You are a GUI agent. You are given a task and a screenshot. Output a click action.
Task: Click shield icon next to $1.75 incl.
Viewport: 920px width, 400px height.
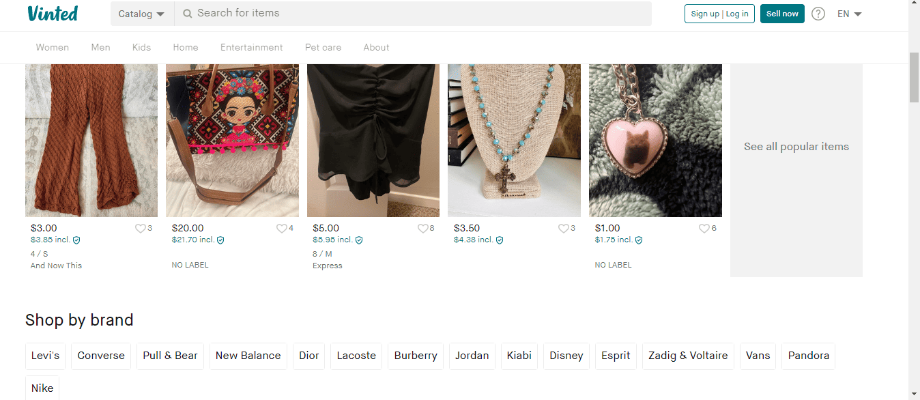click(639, 240)
